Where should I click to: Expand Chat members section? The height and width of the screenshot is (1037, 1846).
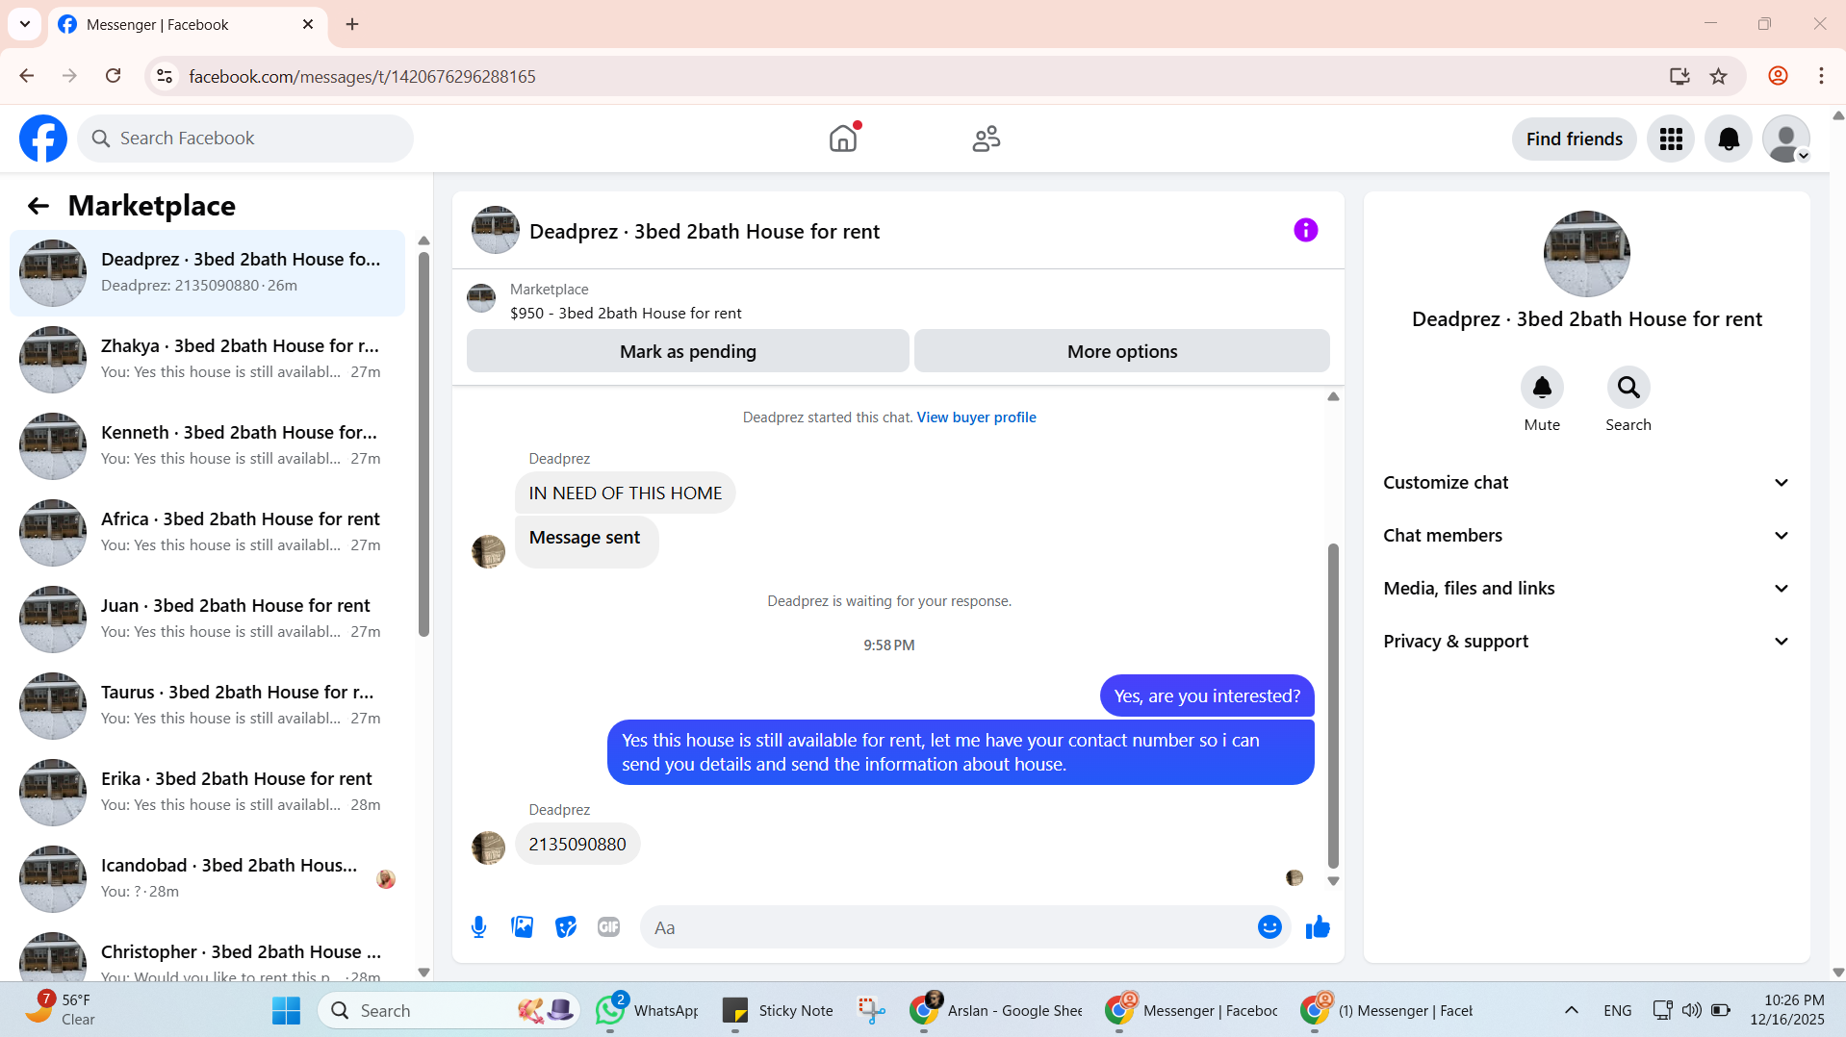pos(1586,536)
